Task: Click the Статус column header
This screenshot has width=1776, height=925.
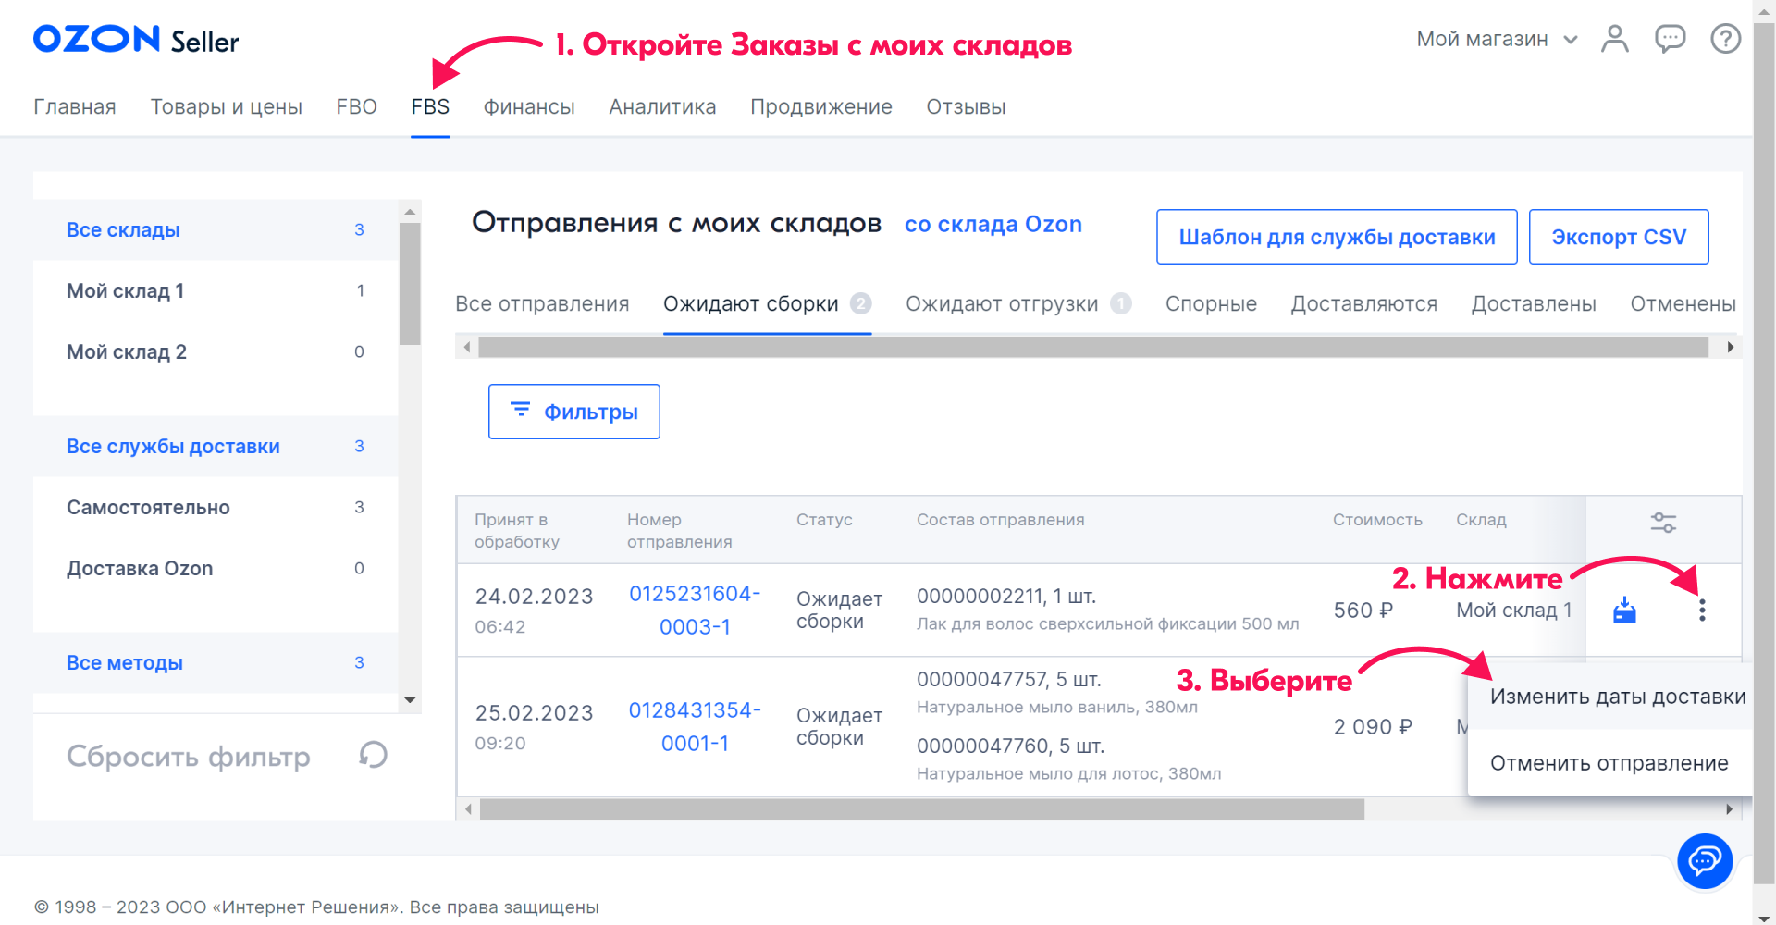Action: point(824,520)
